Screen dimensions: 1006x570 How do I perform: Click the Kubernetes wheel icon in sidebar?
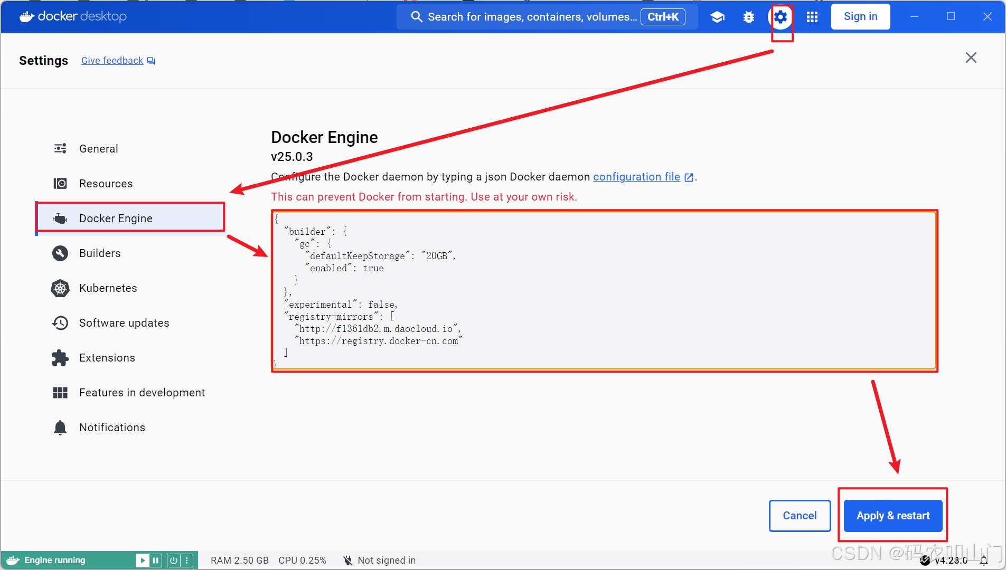[60, 288]
